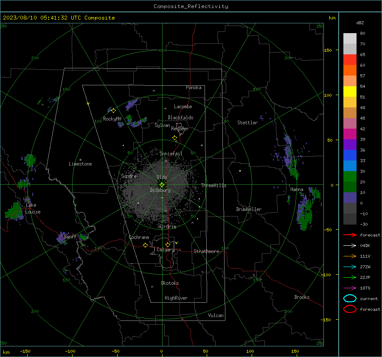The width and height of the screenshot is (382, 357).
Task: Click the Lacombe city label
Action: 183,107
